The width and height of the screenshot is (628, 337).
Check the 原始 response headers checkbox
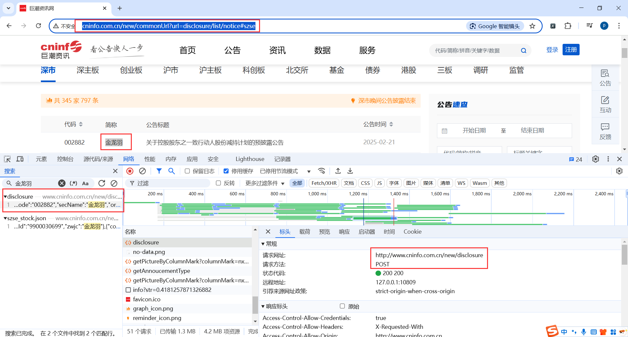tap(342, 306)
